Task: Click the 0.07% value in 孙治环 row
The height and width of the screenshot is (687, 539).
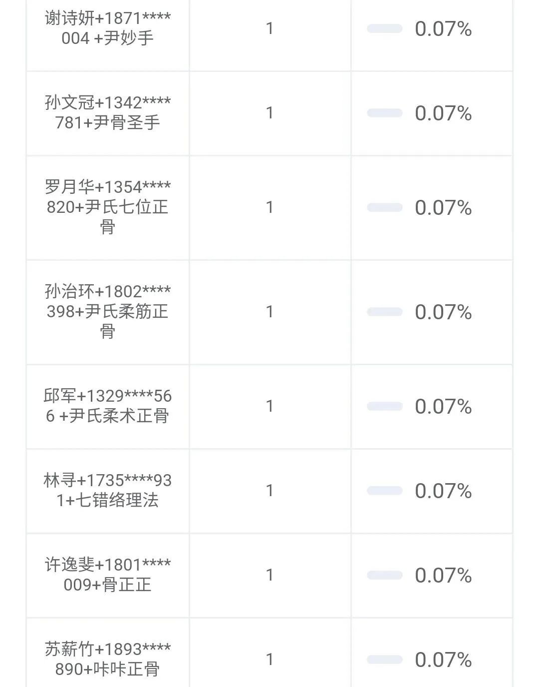Action: tap(443, 312)
